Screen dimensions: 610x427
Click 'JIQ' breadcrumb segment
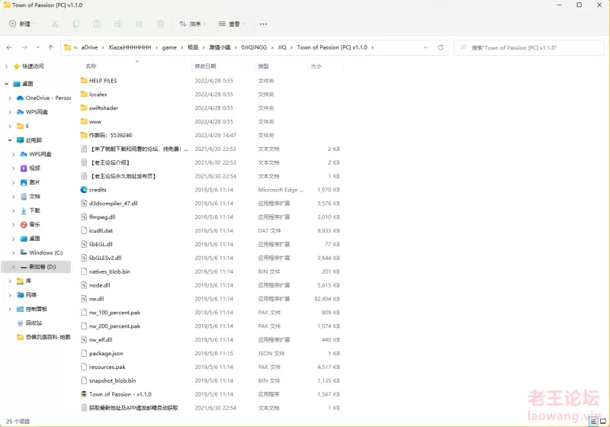click(281, 47)
